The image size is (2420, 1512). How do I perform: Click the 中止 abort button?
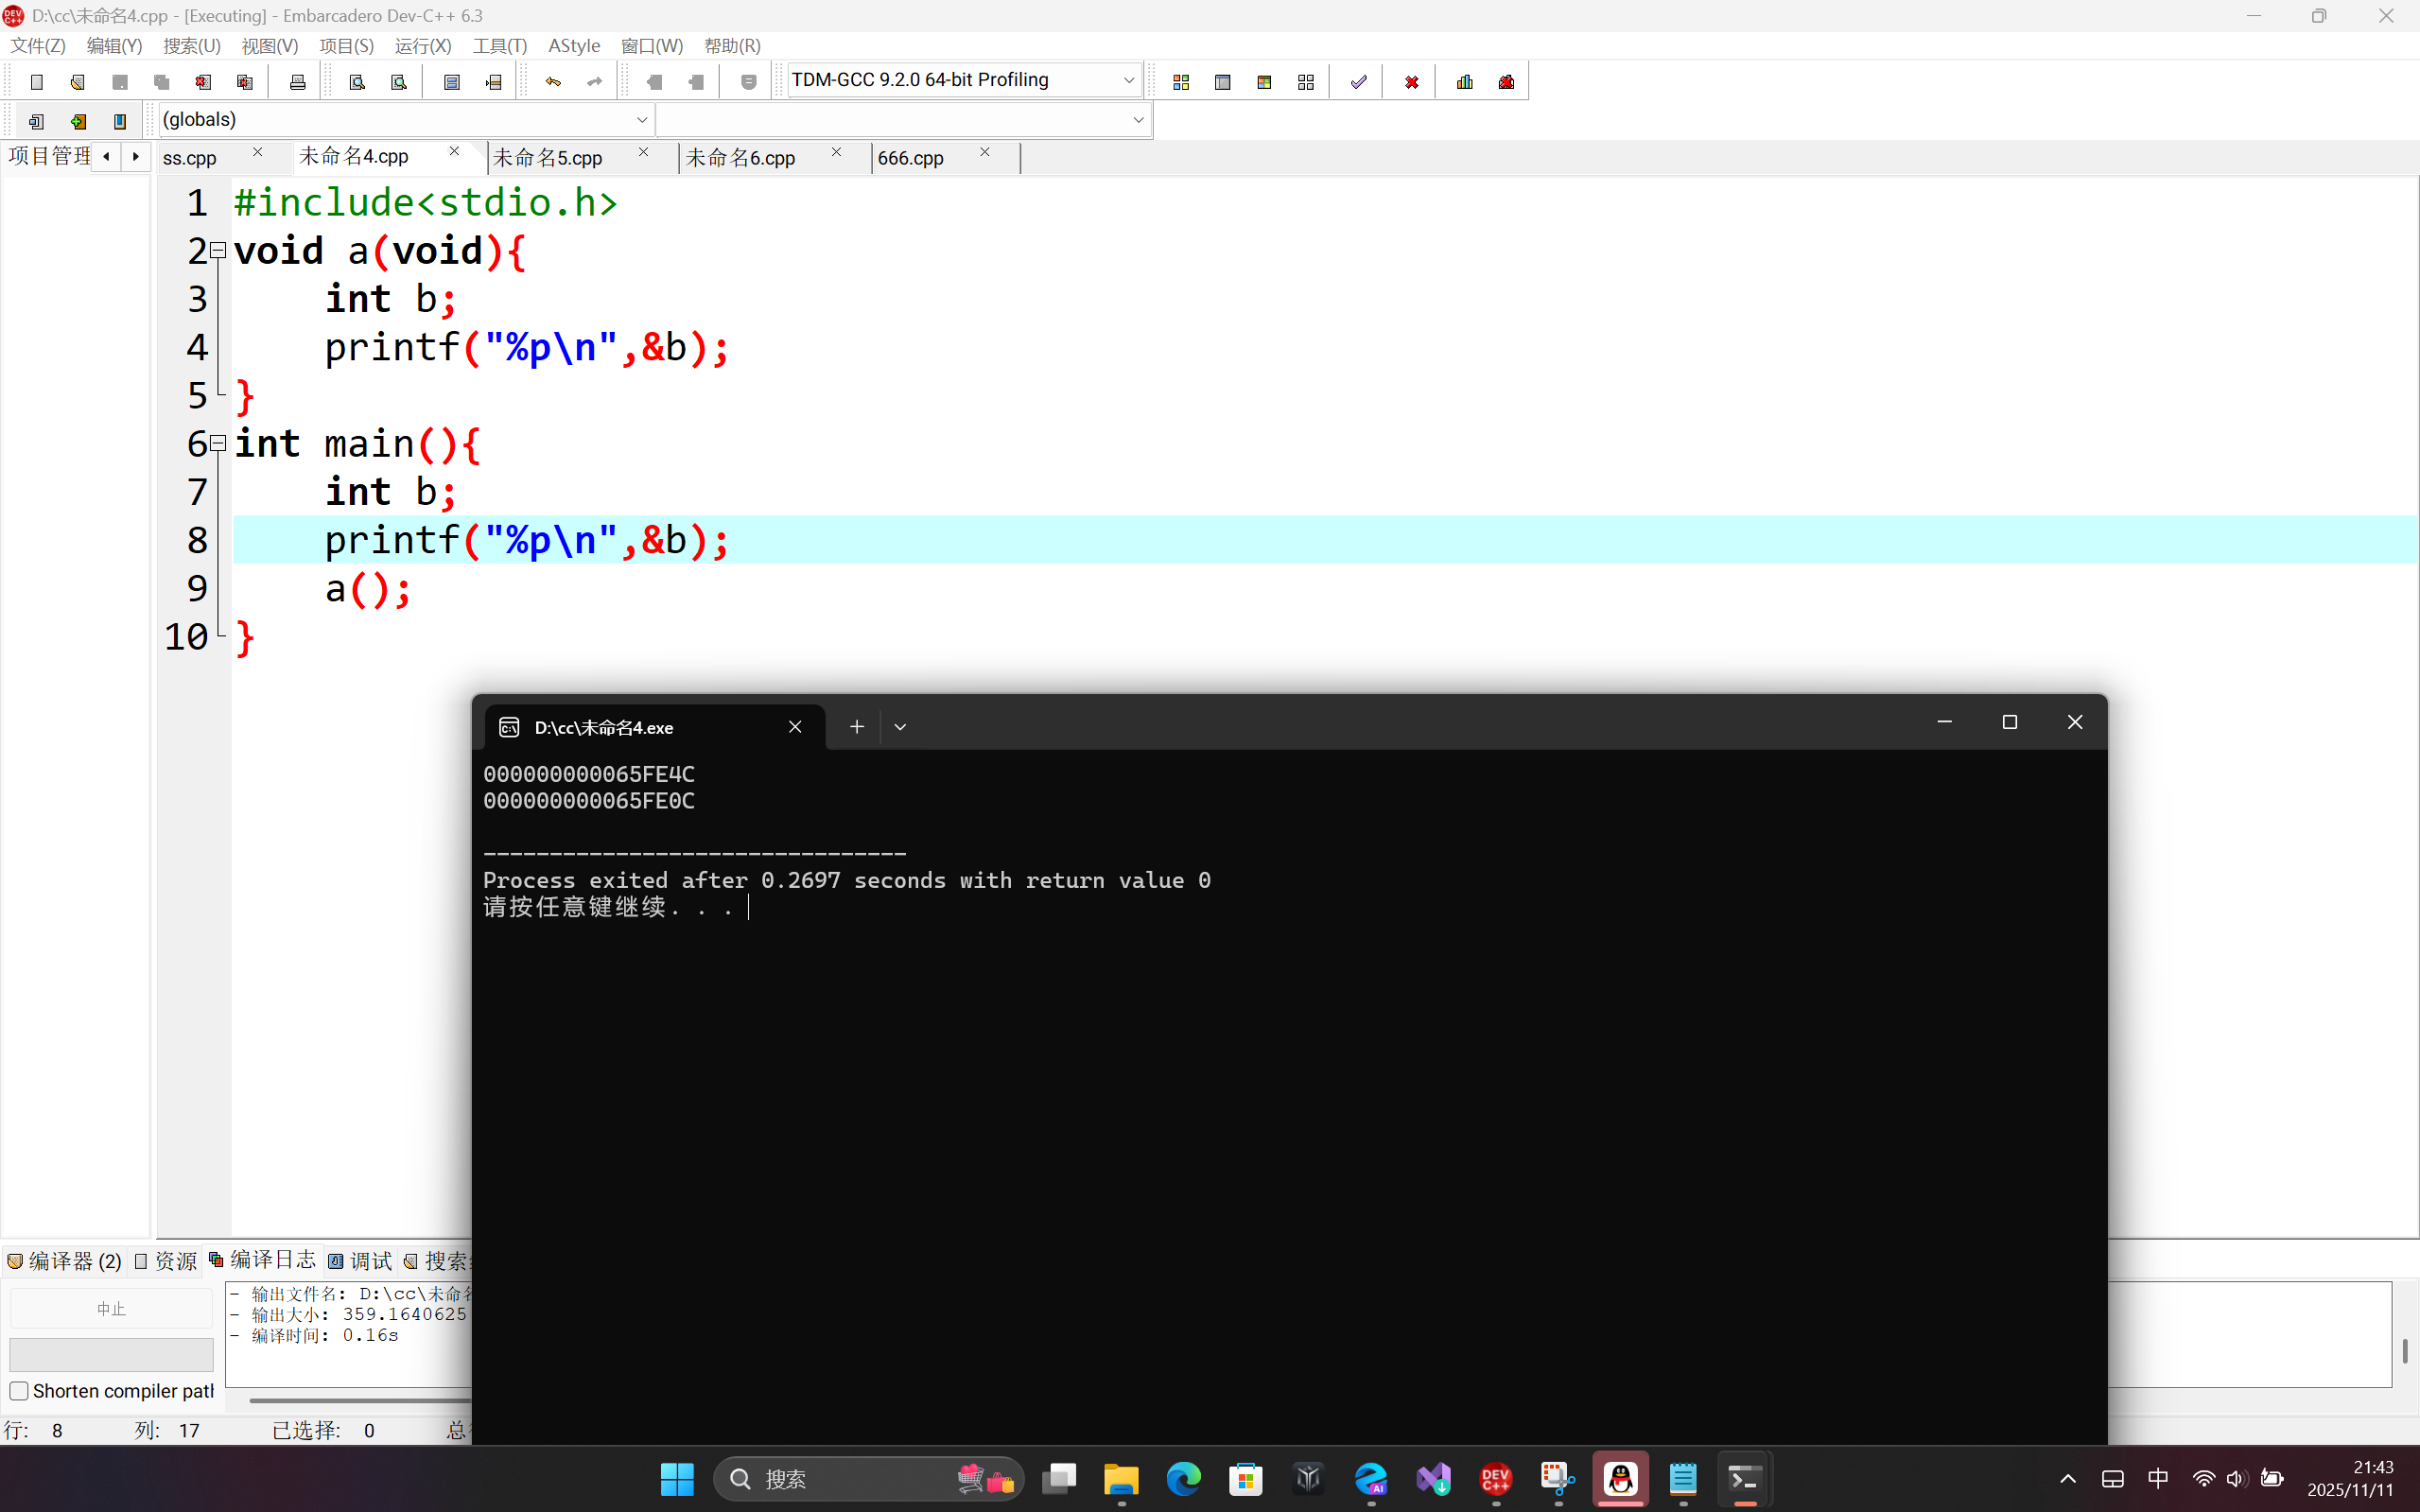pyautogui.click(x=111, y=1309)
